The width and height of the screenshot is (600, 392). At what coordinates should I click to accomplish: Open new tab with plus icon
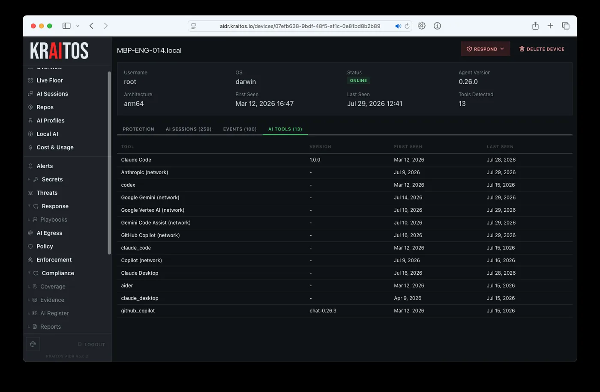click(x=550, y=26)
